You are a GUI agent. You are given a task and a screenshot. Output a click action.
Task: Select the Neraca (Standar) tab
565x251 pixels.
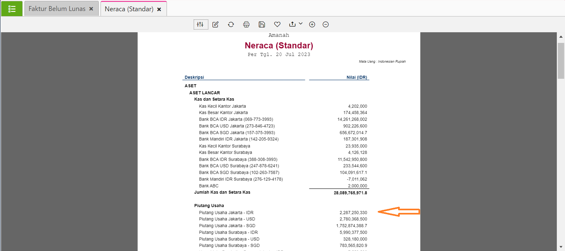[129, 9]
